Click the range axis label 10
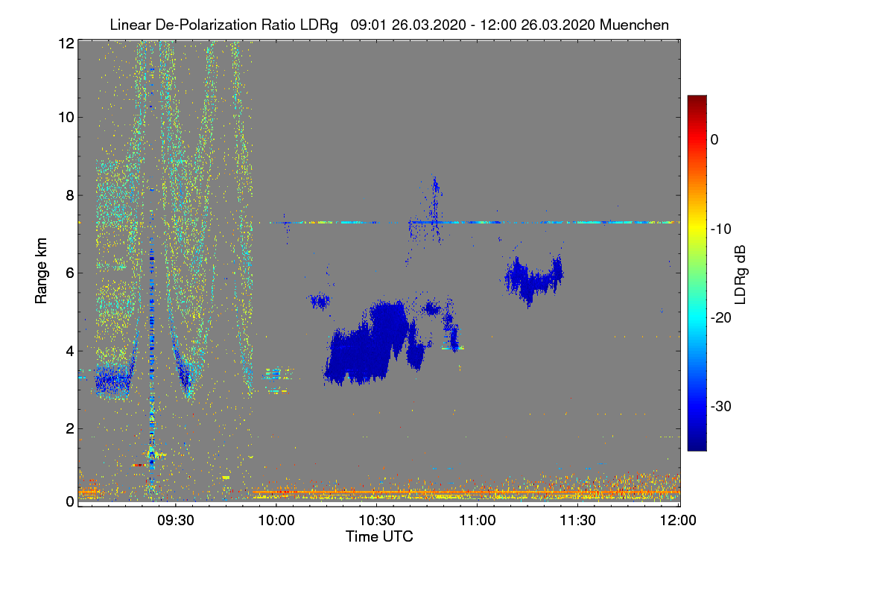 tap(66, 117)
